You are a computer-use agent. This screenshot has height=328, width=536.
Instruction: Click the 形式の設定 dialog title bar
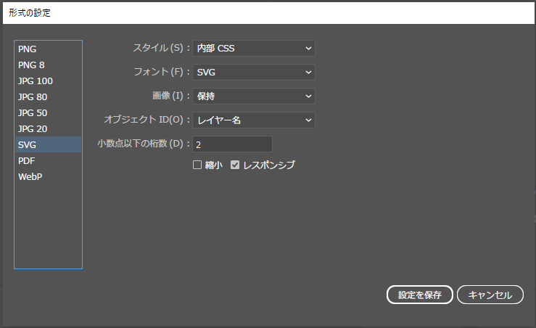[x=268, y=13]
